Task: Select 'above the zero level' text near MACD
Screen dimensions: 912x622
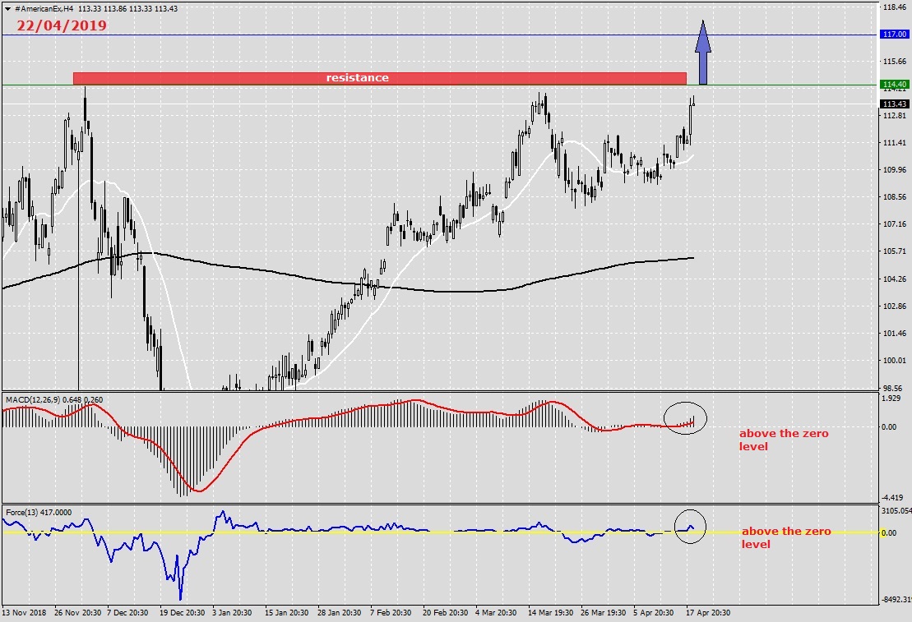Action: pos(783,440)
